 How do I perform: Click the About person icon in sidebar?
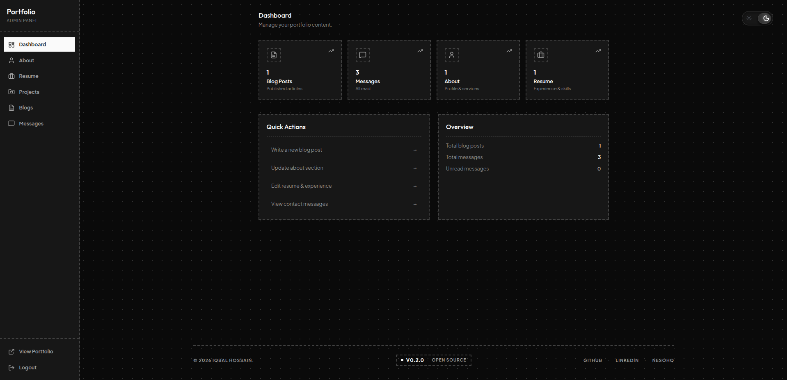pos(11,60)
